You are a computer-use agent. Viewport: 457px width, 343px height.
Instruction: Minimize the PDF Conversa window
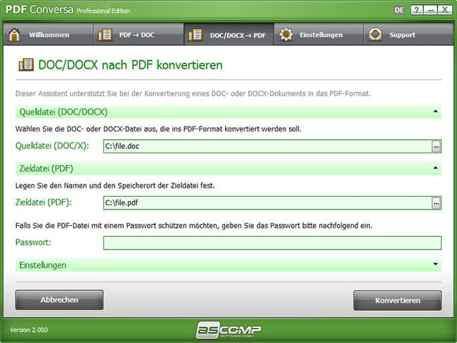[430, 11]
